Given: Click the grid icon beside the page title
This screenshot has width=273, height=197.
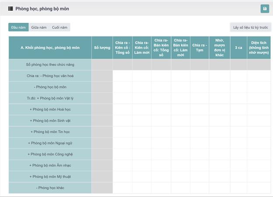Looking at the screenshot, I should (x=10, y=9).
